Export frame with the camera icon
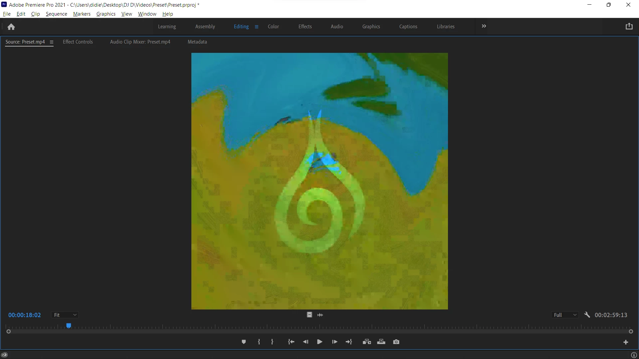The height and width of the screenshot is (359, 639). [x=396, y=342]
